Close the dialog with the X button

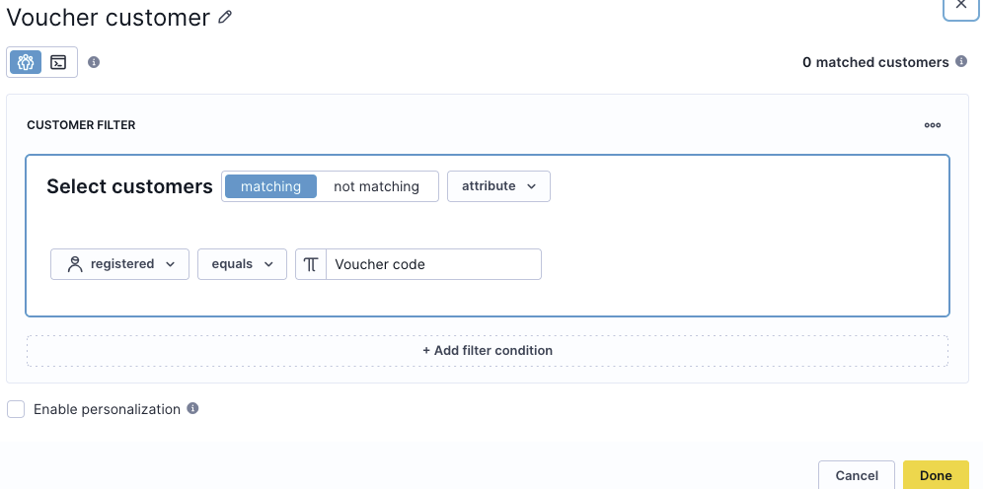pos(960,6)
